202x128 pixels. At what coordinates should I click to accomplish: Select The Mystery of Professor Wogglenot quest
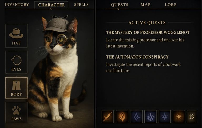point(148,32)
